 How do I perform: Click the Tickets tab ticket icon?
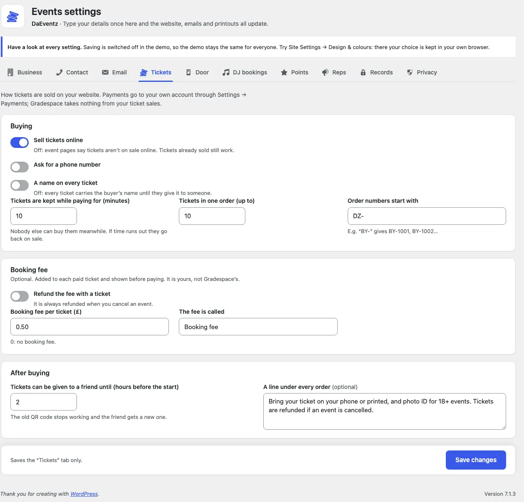[x=143, y=72]
